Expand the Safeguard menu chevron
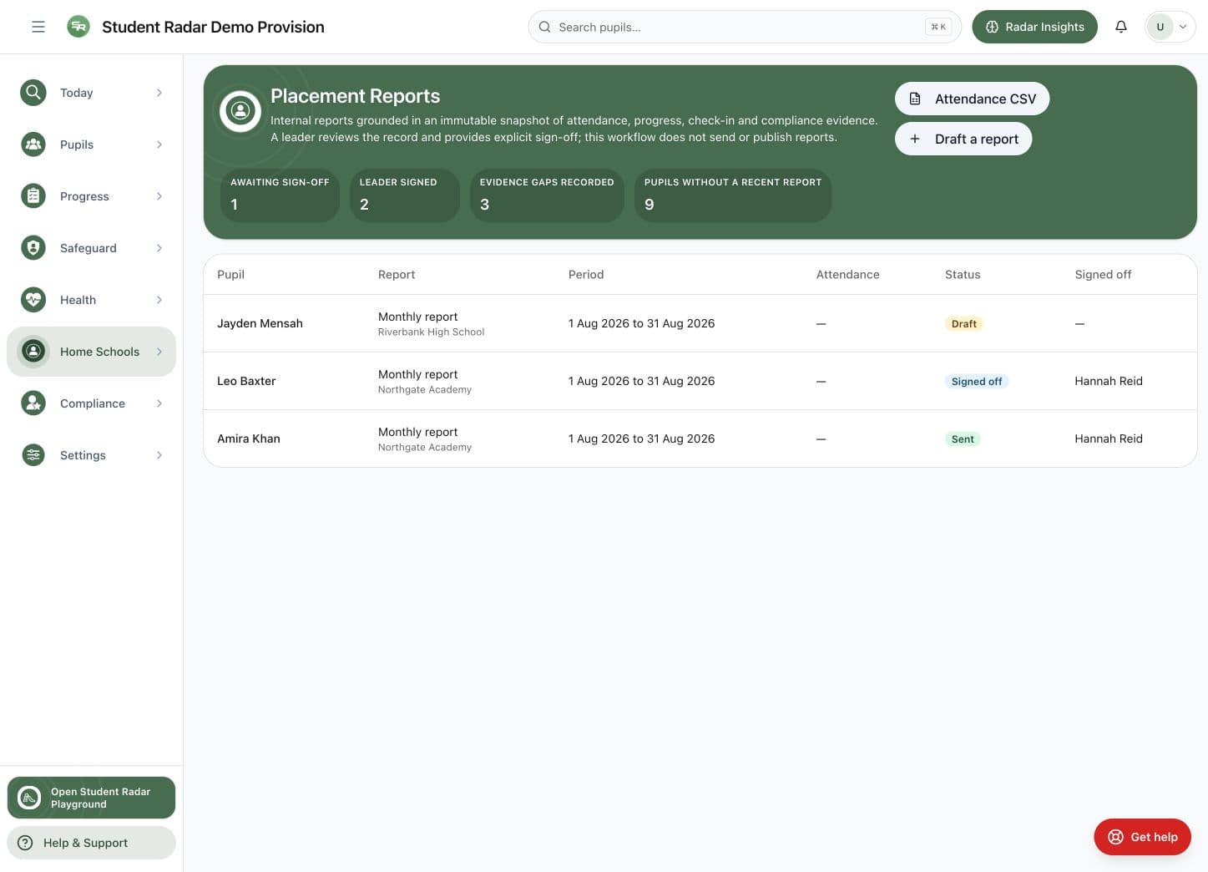This screenshot has width=1208, height=872. pyautogui.click(x=159, y=248)
